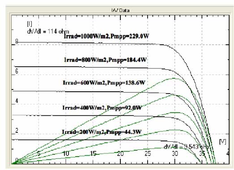Select the Irrad=600W/m2 Pmpp=138.6W label
Viewport: 234px width, 170px height.
[104, 83]
